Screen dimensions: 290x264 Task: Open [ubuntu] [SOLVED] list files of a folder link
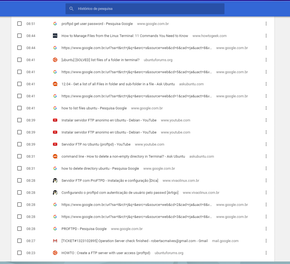pyautogui.click(x=100, y=60)
